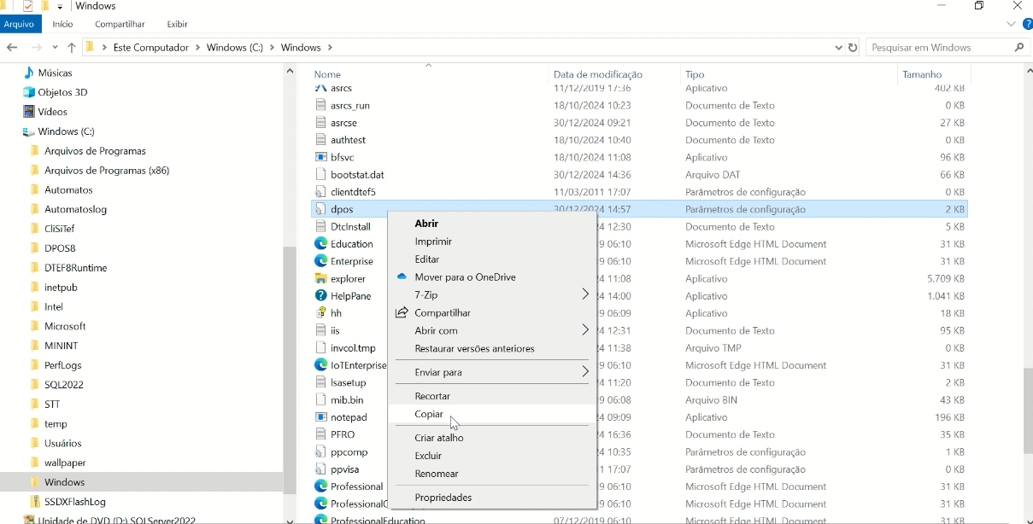
Task: Select the clientdtef5 config file icon
Action: coord(321,192)
